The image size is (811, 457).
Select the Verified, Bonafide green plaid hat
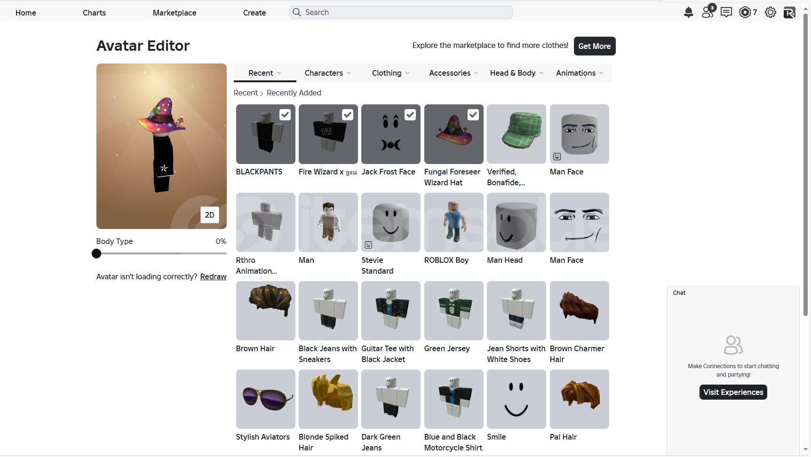tap(517, 134)
